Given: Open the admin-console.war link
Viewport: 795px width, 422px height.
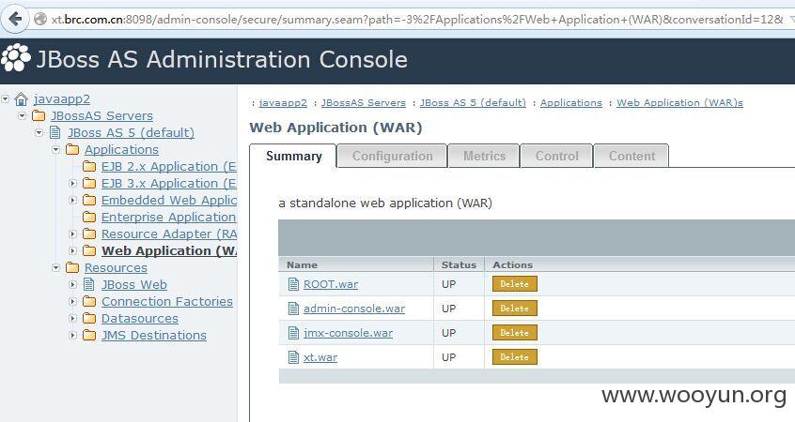Looking at the screenshot, I should tap(354, 309).
